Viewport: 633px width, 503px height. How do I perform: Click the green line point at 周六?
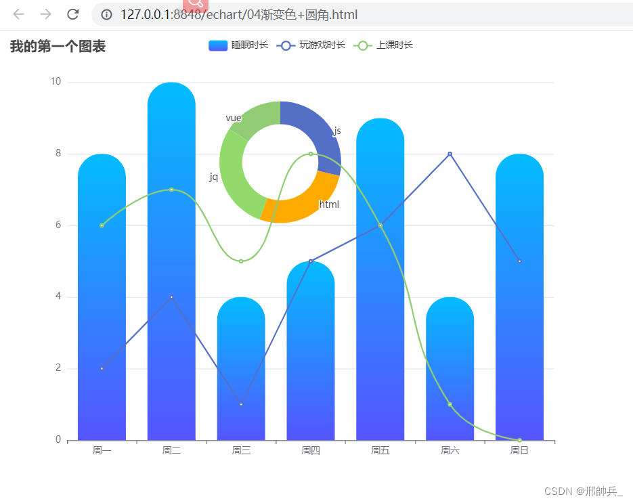[450, 405]
